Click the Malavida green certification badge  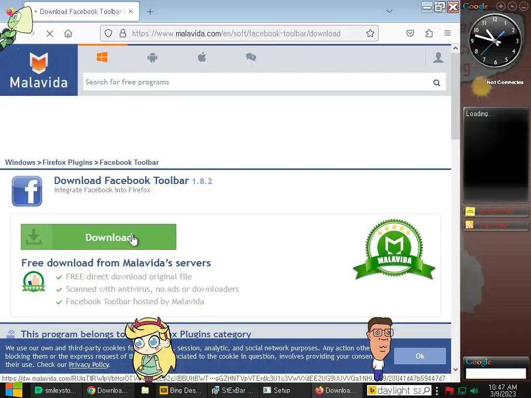click(x=394, y=249)
